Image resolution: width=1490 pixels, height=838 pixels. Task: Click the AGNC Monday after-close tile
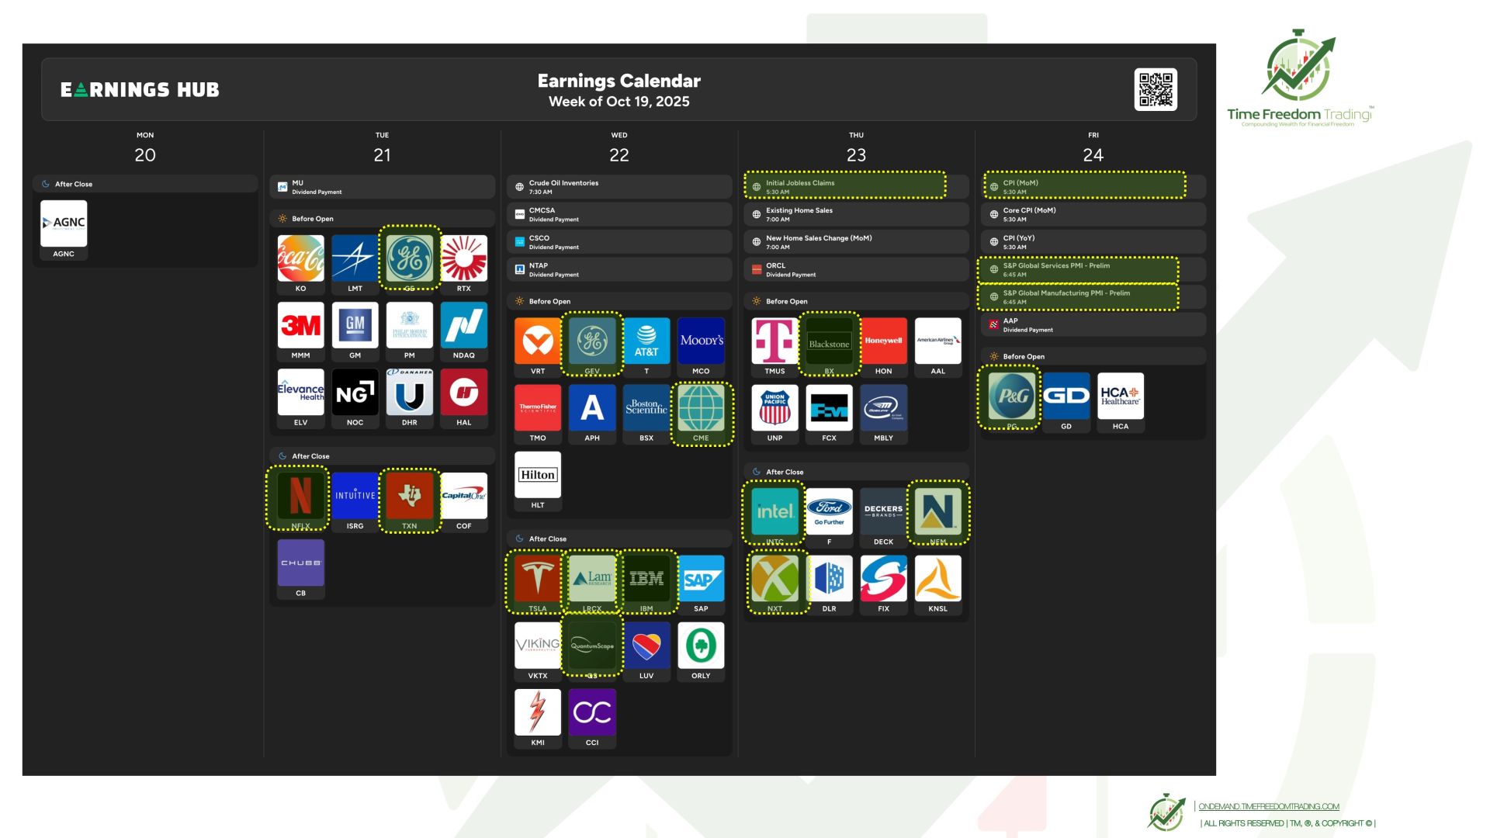(x=64, y=223)
